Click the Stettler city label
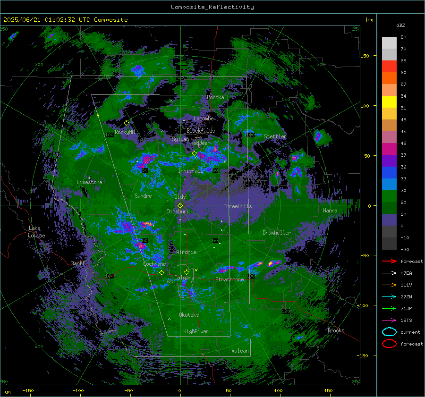The image size is (425, 397). 275,136
